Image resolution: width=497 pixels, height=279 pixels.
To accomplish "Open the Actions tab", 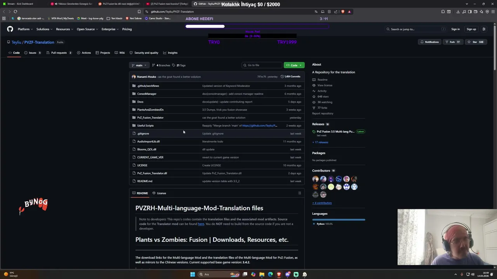I will (84, 53).
